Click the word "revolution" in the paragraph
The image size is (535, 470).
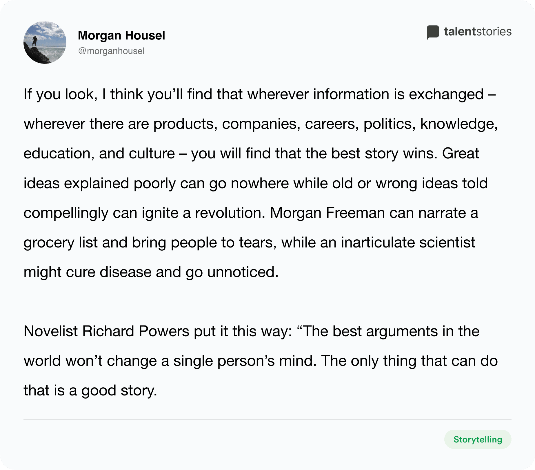tap(228, 213)
